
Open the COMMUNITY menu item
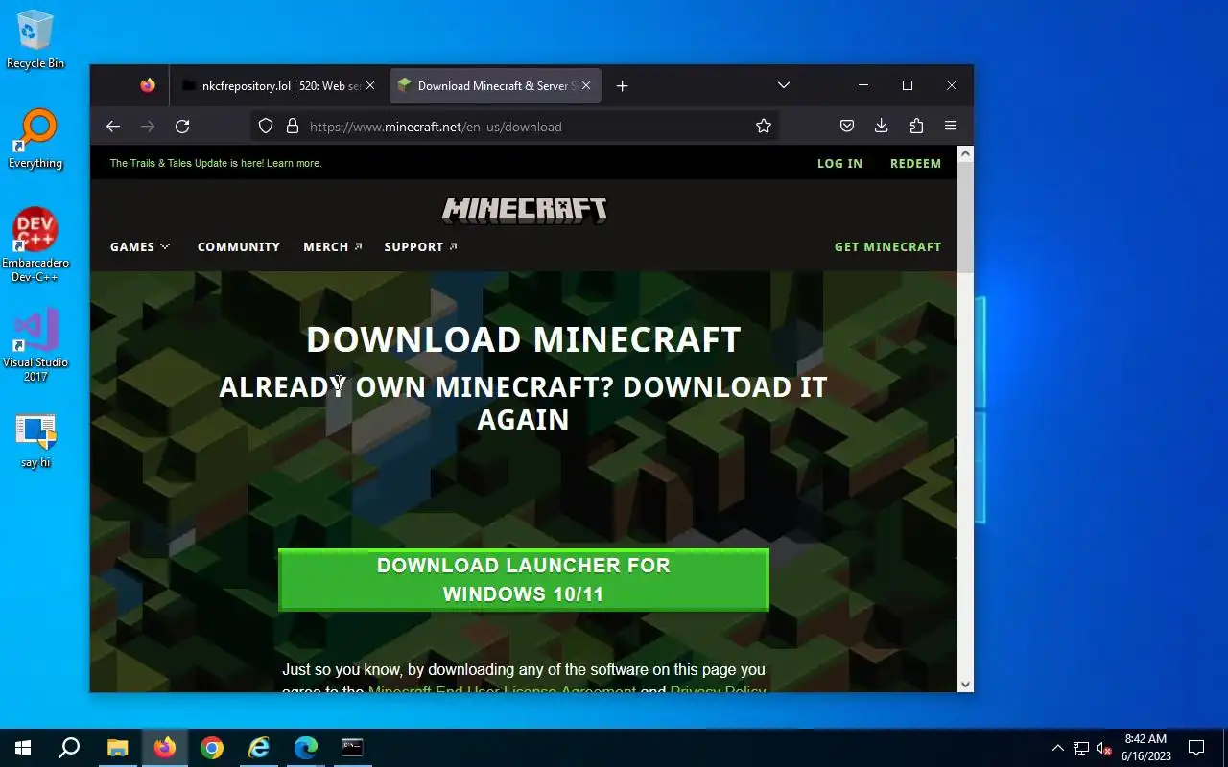[x=239, y=247]
